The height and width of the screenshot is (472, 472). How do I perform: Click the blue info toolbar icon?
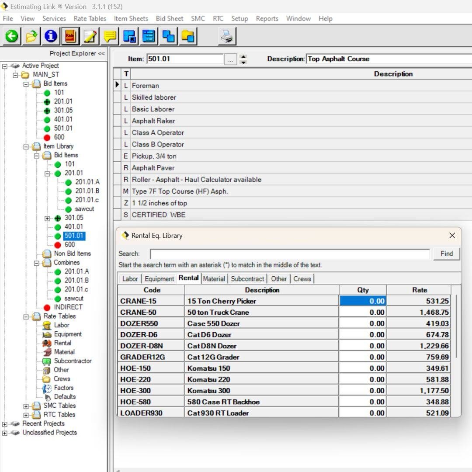click(x=50, y=36)
